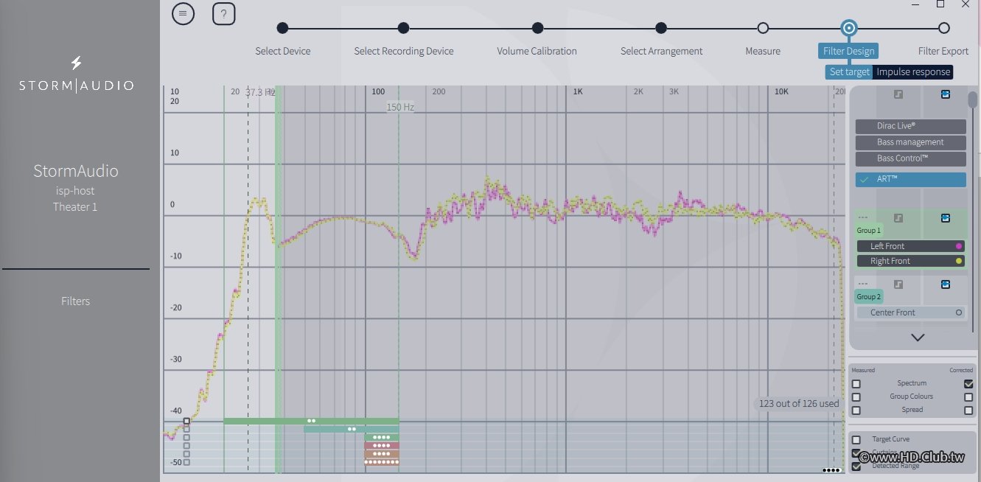
Task: Toggle the Curtains checkbox
Action: pyautogui.click(x=856, y=453)
